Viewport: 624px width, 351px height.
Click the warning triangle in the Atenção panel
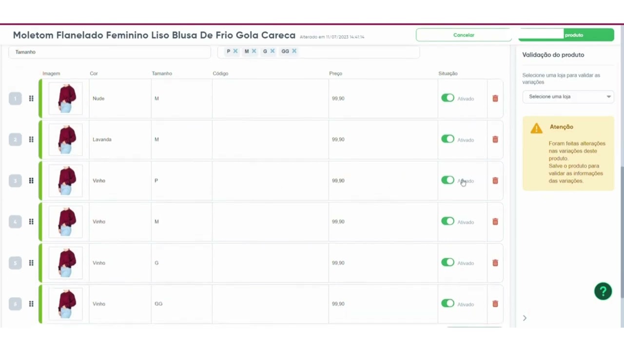coord(536,128)
